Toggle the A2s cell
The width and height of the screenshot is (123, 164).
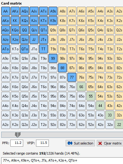pos(119,11)
